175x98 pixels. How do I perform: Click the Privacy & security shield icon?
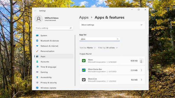click(x=37, y=82)
